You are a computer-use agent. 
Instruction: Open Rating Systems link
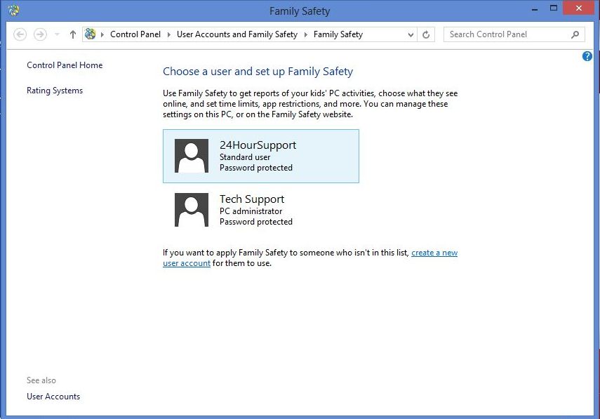click(55, 91)
